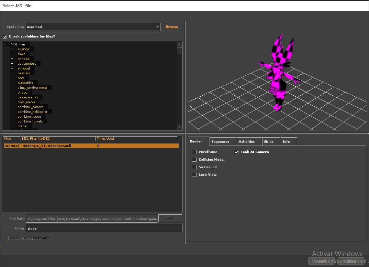Screen dimensions: 369x267
Task: Click the pink Cinderace model preview
Action: coord(279,73)
